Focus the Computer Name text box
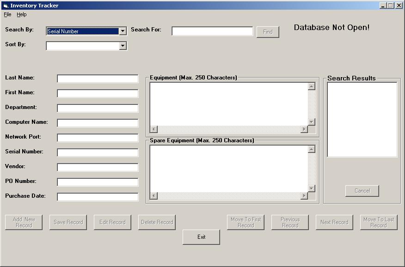 98,123
